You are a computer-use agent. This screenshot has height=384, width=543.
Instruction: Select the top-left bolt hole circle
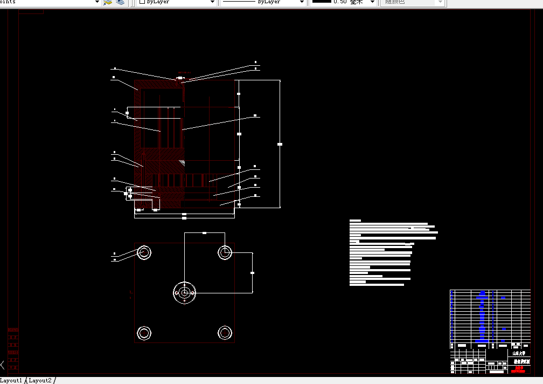pyautogui.click(x=144, y=252)
